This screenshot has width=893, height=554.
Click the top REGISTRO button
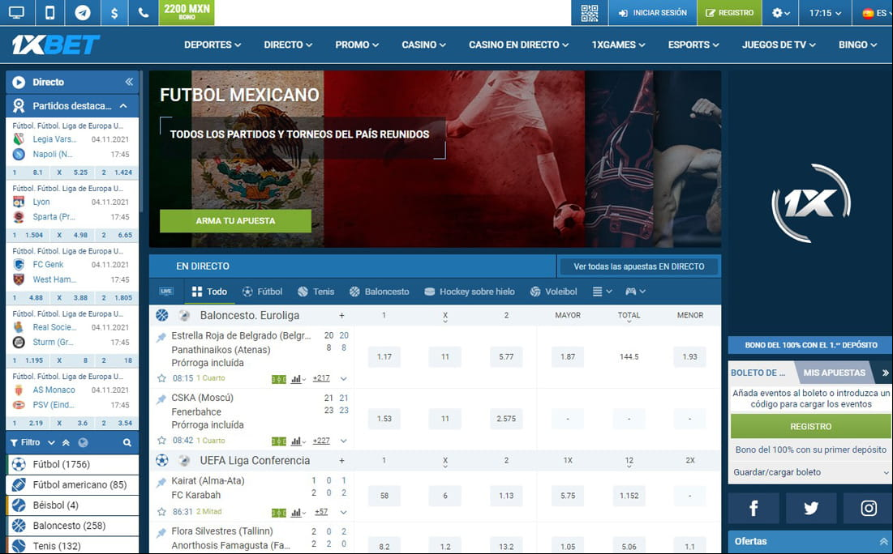tap(729, 12)
